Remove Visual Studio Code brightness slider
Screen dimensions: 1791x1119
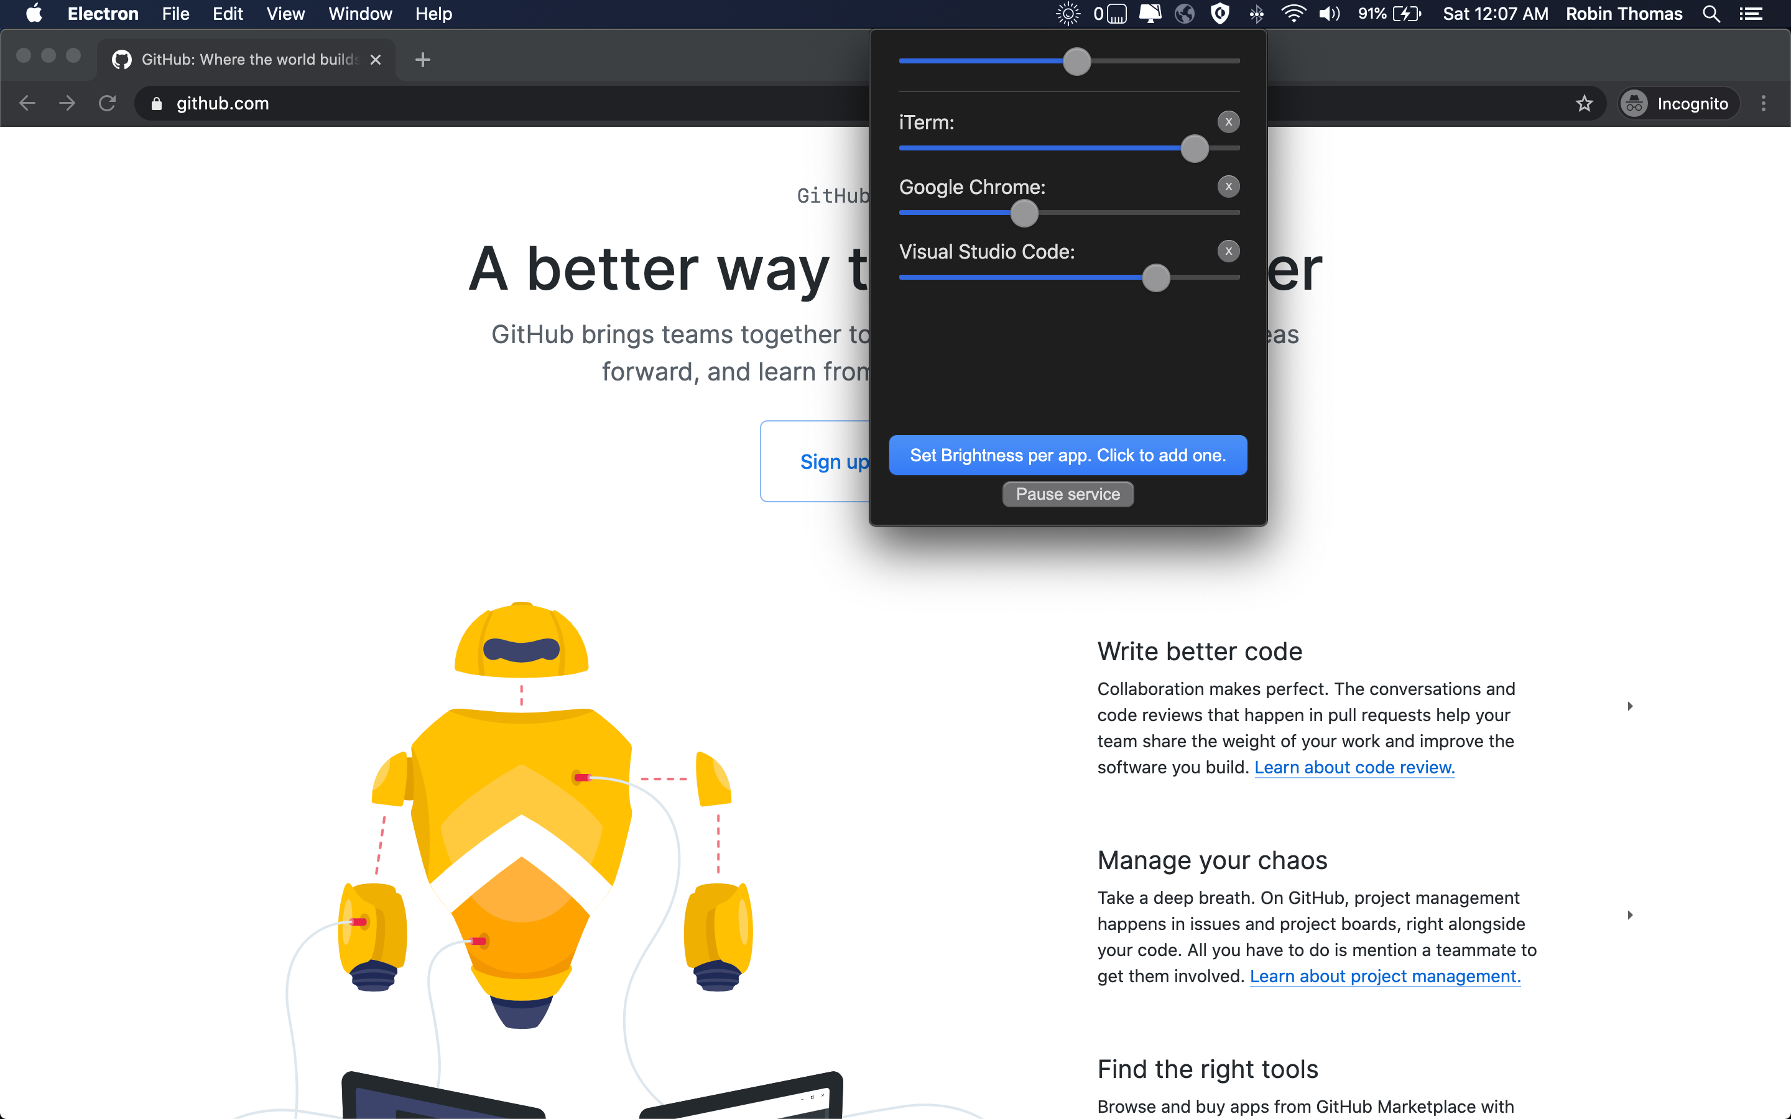(x=1226, y=250)
